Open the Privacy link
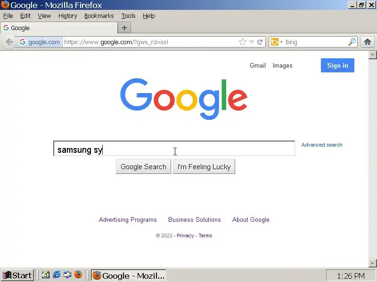Viewport: 377px width, 282px height. tap(185, 235)
